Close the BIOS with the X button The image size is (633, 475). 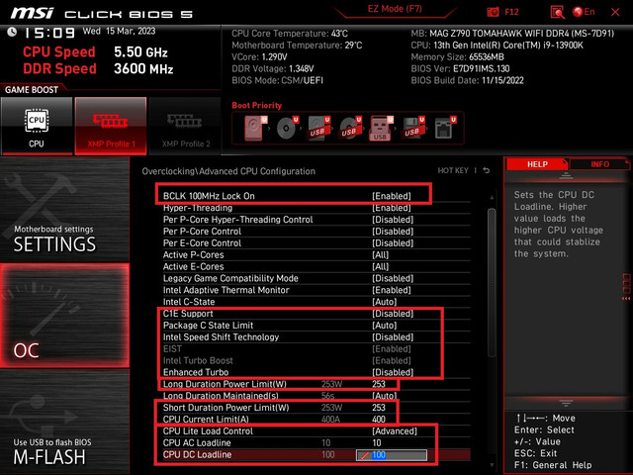[615, 12]
